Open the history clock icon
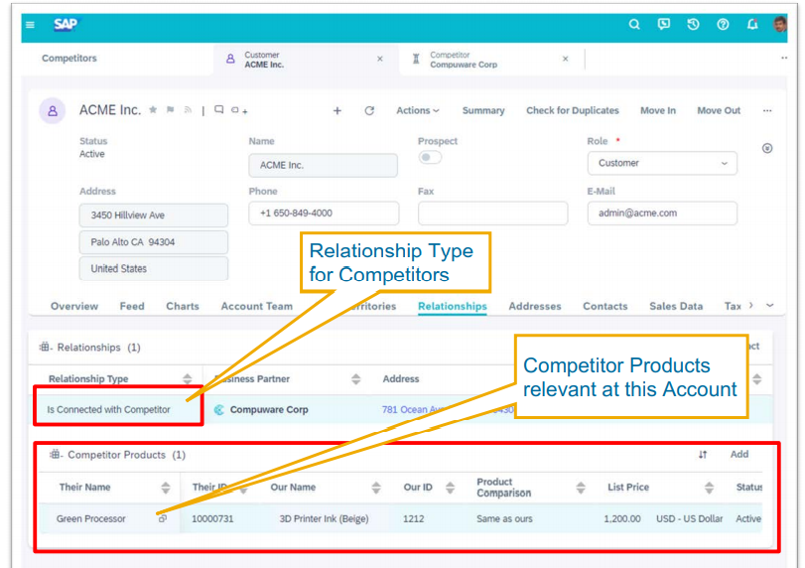Image resolution: width=805 pixels, height=568 pixels. 693,24
